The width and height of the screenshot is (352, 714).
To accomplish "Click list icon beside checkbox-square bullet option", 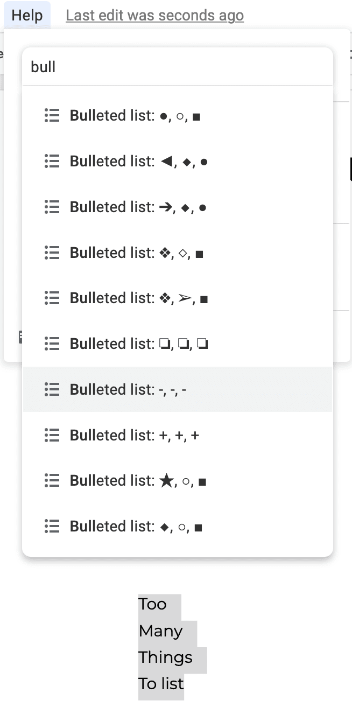I will [x=52, y=344].
